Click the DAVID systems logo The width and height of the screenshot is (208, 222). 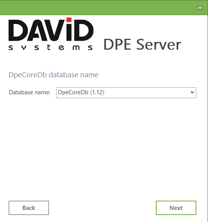51,34
